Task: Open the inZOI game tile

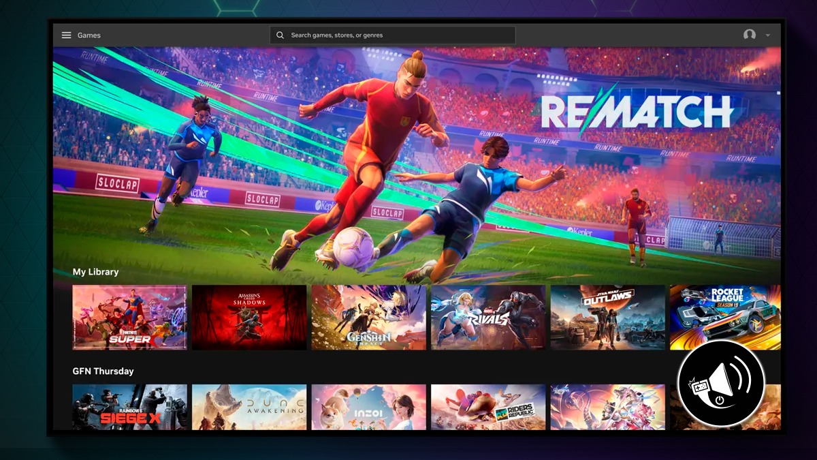Action: (x=369, y=407)
